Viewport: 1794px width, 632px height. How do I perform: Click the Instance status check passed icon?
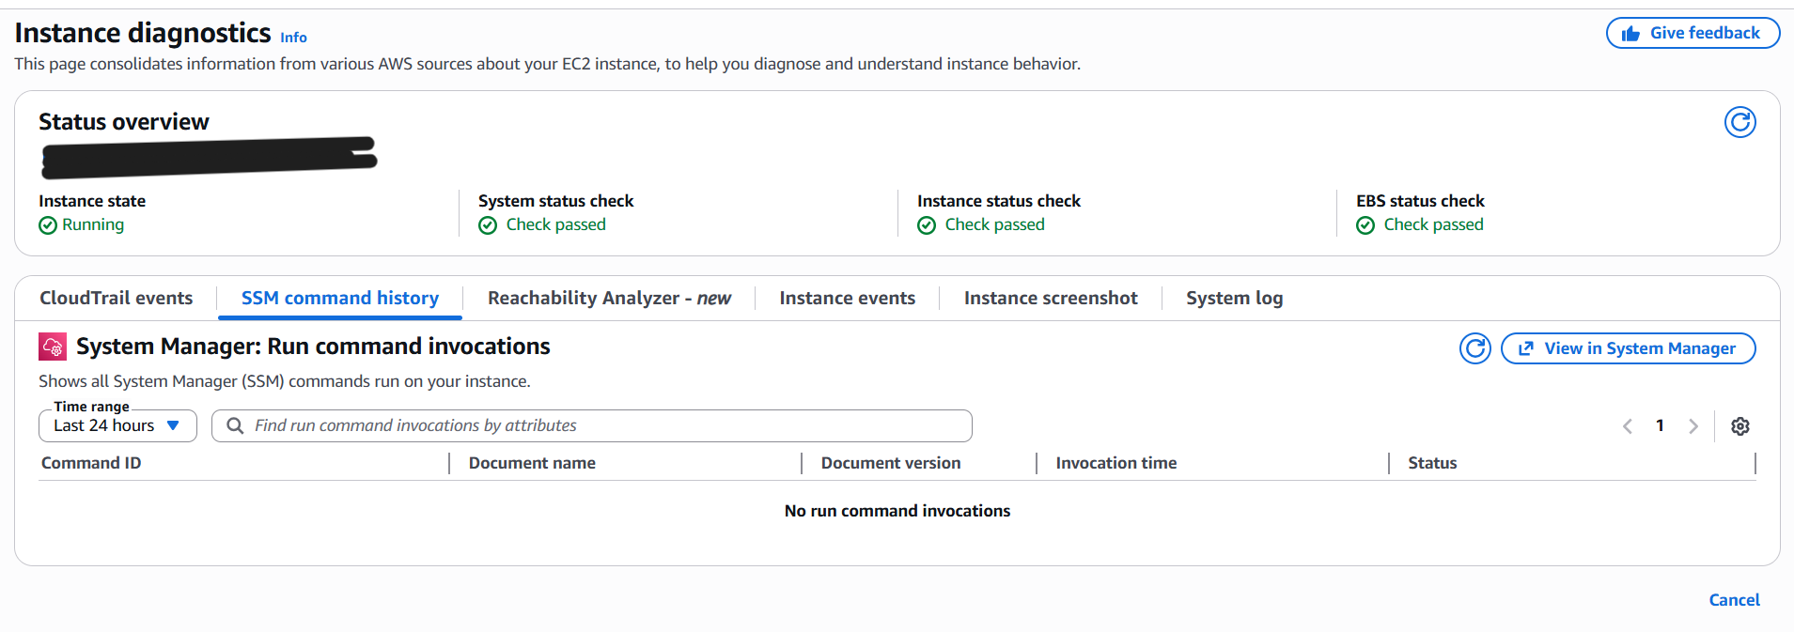point(927,225)
